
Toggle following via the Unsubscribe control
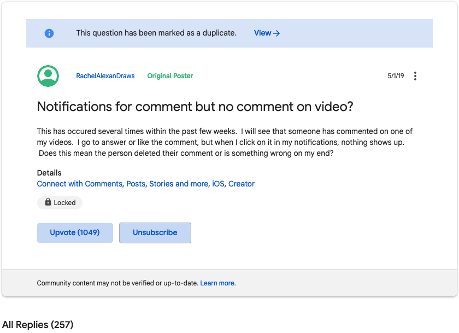(x=155, y=232)
